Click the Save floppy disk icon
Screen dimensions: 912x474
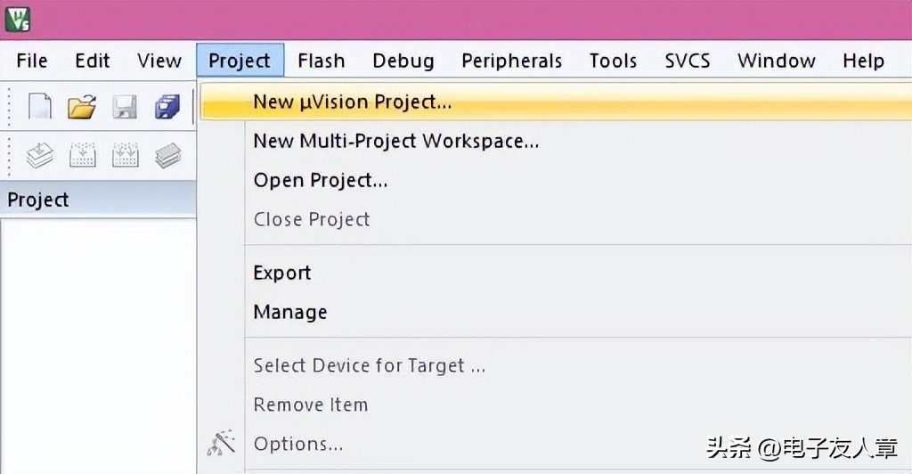click(125, 107)
